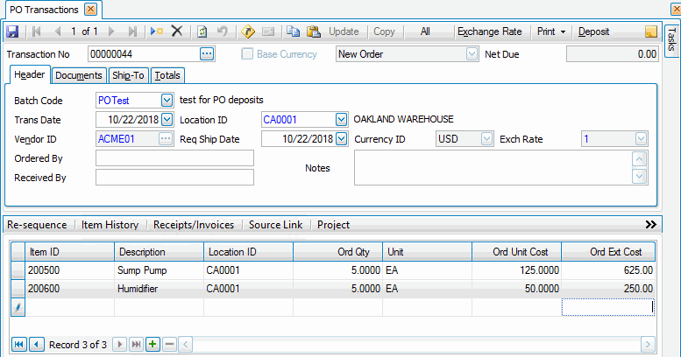Switch to the Documents tab
Screen dimensions: 681x357
[79, 75]
